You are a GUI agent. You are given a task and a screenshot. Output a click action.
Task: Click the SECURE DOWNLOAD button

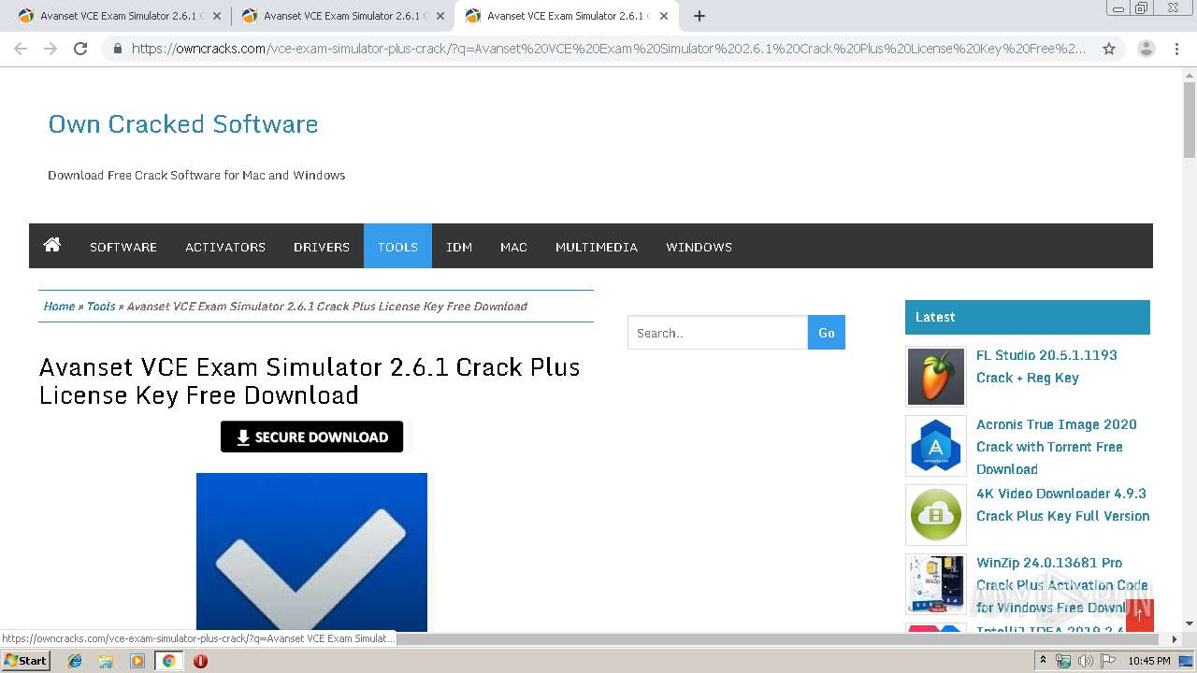point(311,437)
